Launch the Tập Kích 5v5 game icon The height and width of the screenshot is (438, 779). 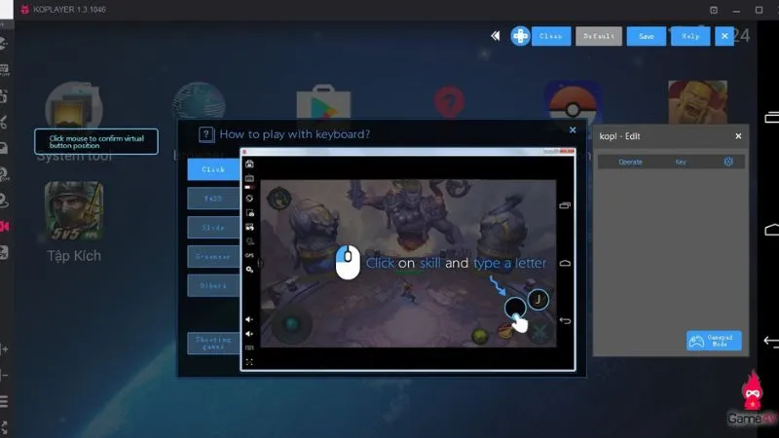pyautogui.click(x=74, y=210)
